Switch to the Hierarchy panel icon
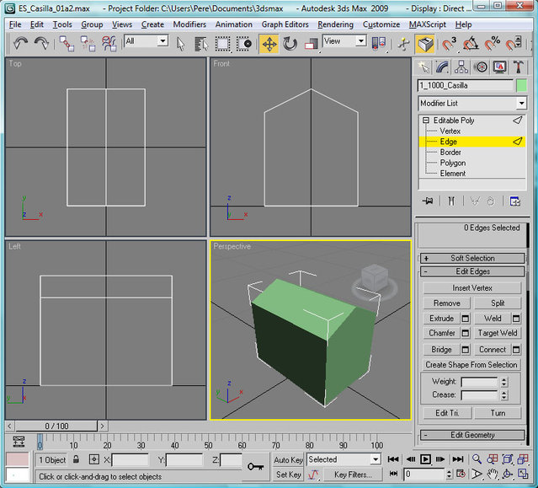This screenshot has width=538, height=488. point(462,67)
